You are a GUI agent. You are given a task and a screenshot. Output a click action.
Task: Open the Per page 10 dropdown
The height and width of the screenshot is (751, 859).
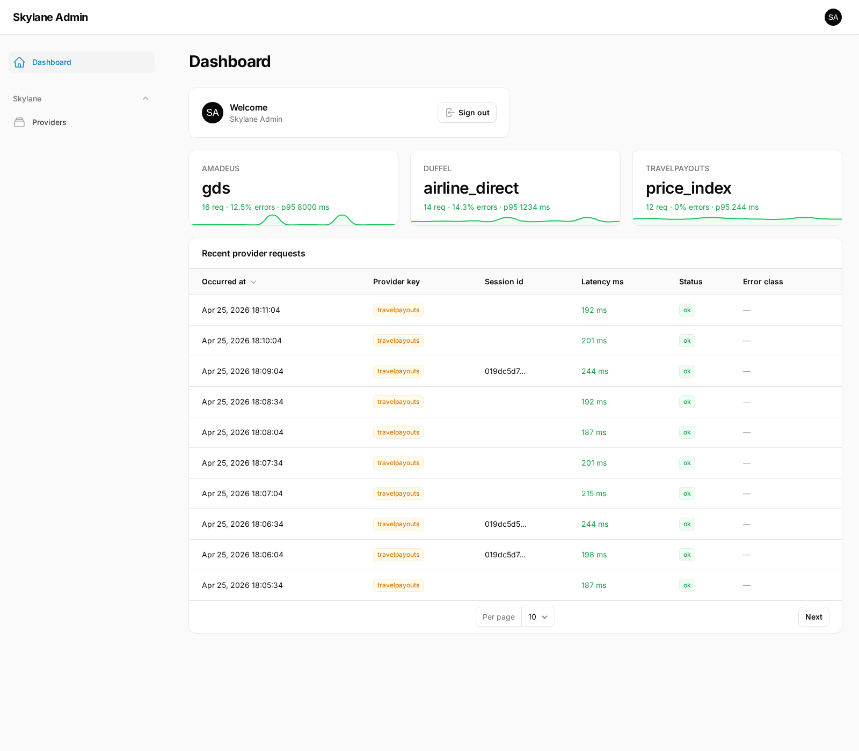(538, 617)
